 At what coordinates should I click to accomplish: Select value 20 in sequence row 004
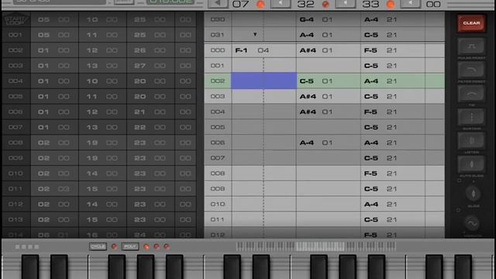click(x=139, y=81)
